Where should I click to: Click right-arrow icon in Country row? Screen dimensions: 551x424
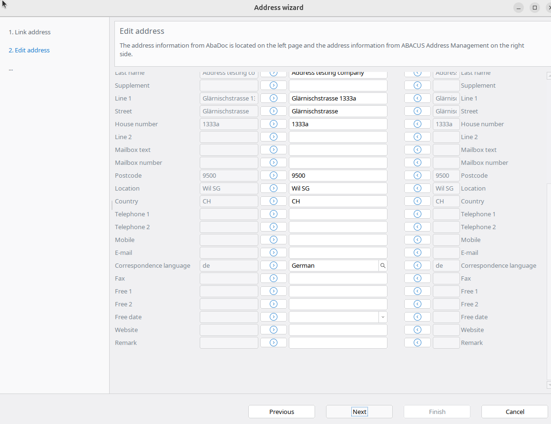coord(274,201)
